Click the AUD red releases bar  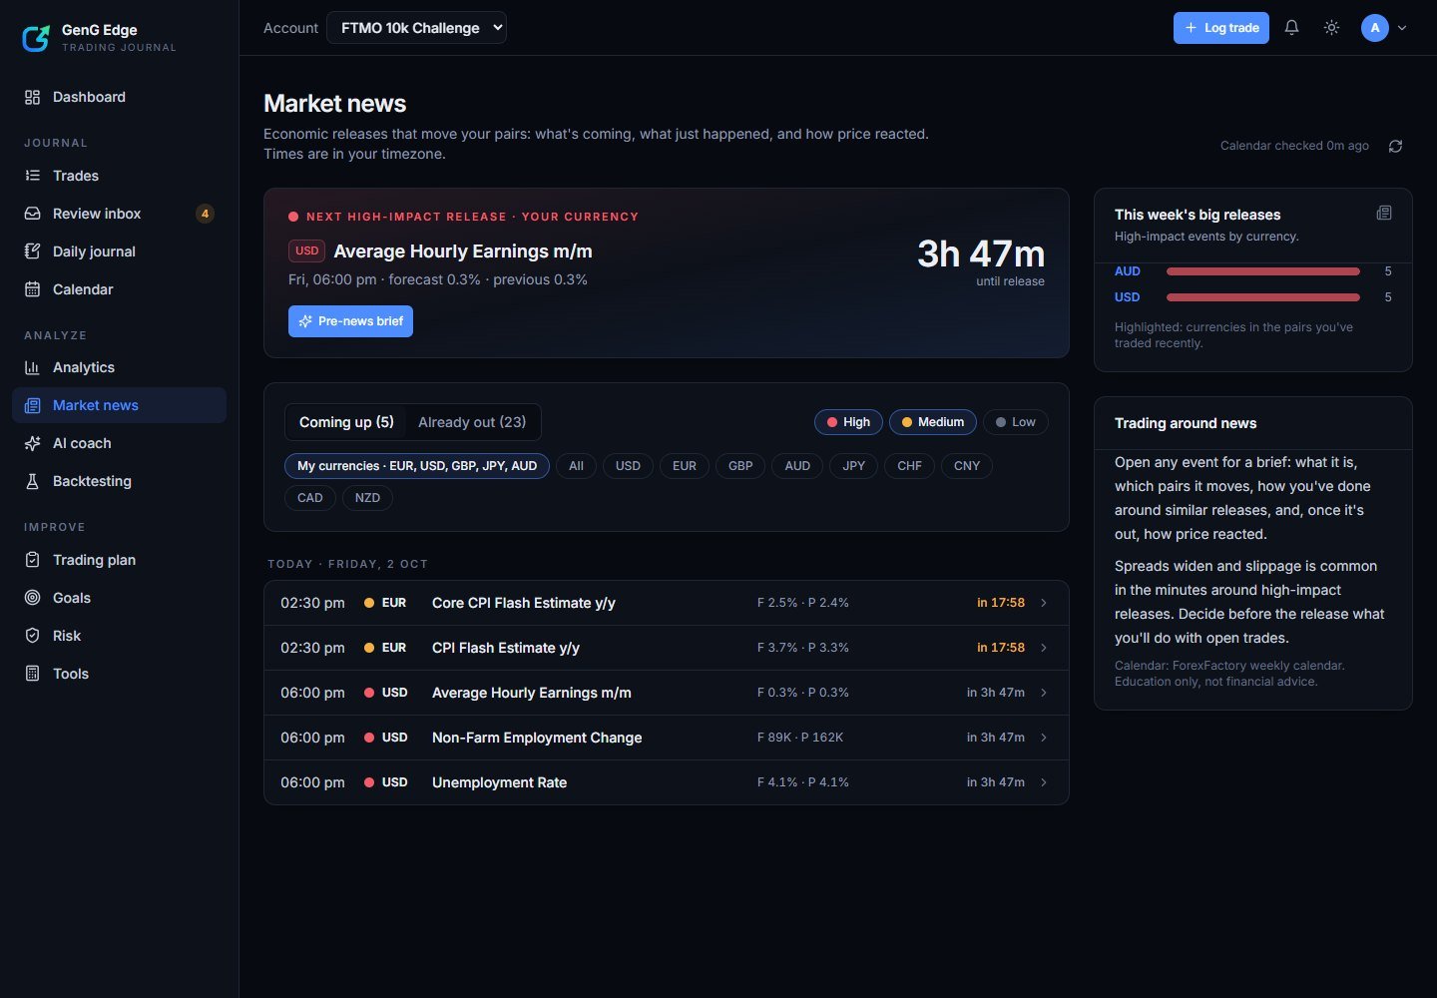coord(1263,271)
